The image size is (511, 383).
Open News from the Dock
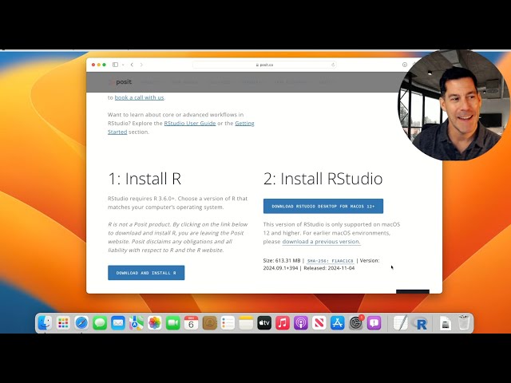click(x=319, y=323)
